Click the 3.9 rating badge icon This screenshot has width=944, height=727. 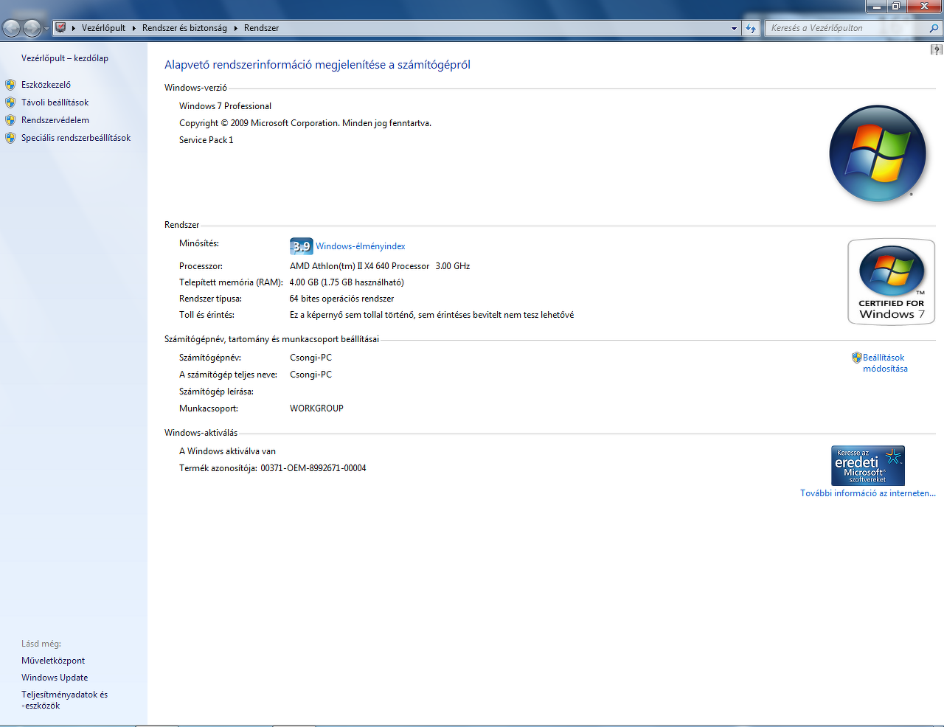tap(302, 246)
